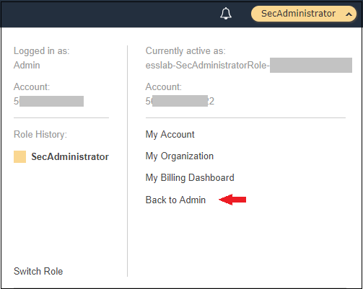Open My Organization
Viewport: 363px width, 289px height.
pos(180,156)
